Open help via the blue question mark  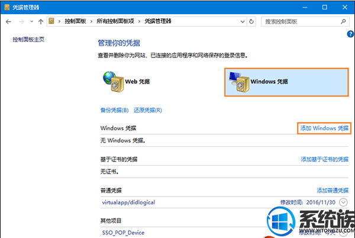point(350,34)
